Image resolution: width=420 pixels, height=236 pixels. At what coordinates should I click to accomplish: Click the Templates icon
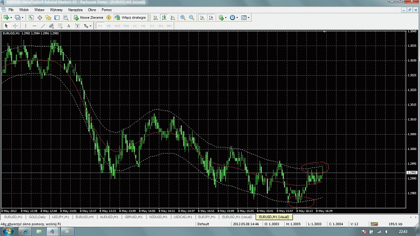pyautogui.click(x=244, y=17)
